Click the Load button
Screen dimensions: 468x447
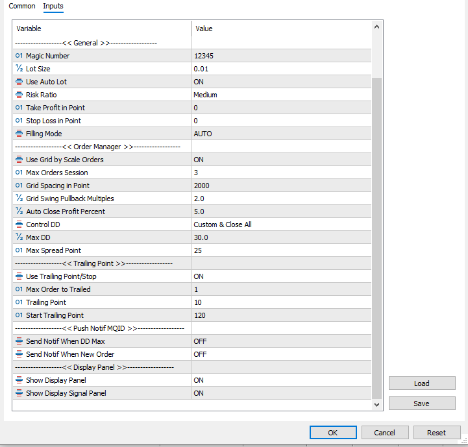click(421, 383)
